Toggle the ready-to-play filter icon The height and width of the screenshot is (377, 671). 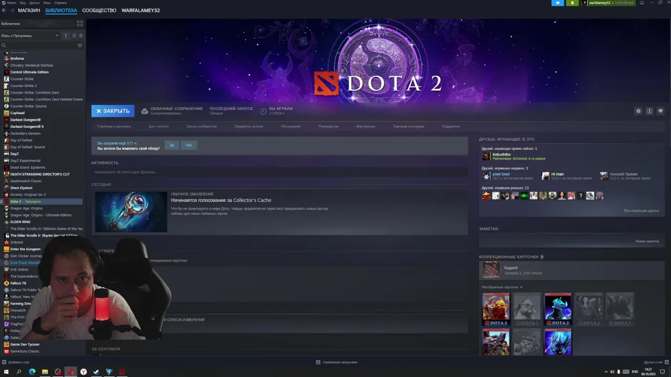[81, 36]
